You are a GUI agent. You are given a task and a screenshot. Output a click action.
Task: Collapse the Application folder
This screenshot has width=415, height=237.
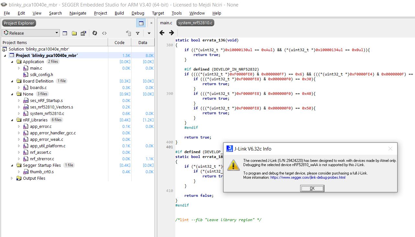pos(12,62)
